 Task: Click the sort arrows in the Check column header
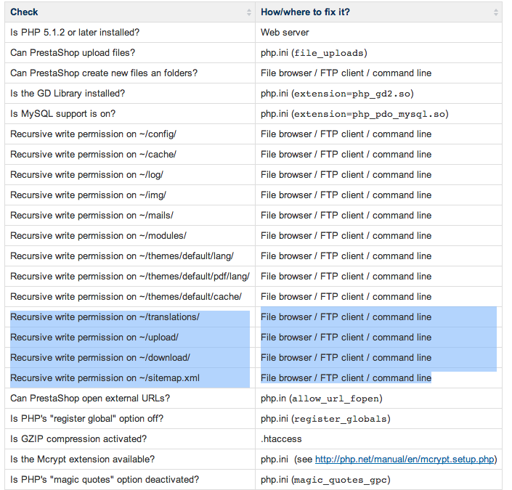[249, 12]
